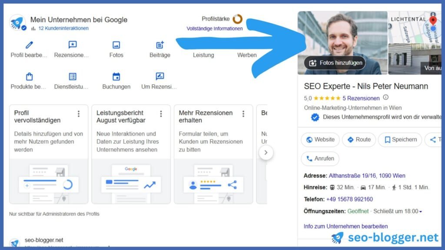Viewport: 445px width, 250px height.
Task: Open the Beiträge post icon
Action: pos(160,45)
